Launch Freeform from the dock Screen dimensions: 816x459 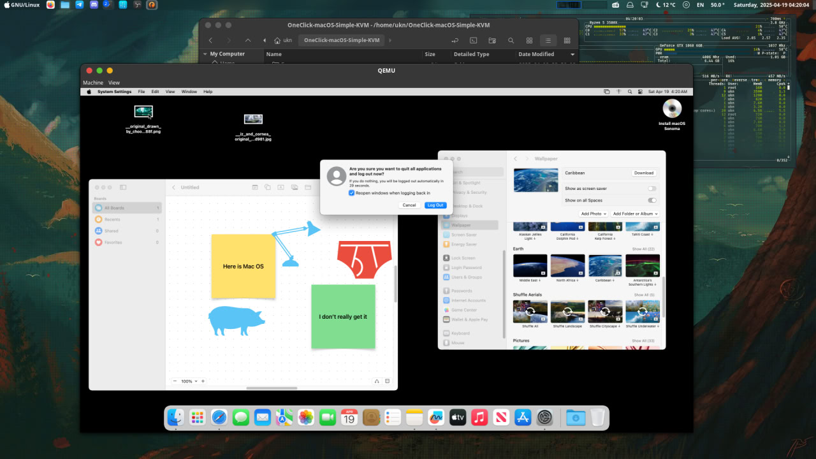(x=436, y=418)
